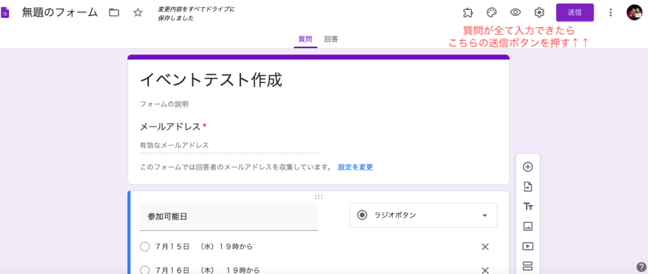Viewport: 648px width, 274px height.
Task: Switch to the 回答 tab
Action: pos(331,39)
